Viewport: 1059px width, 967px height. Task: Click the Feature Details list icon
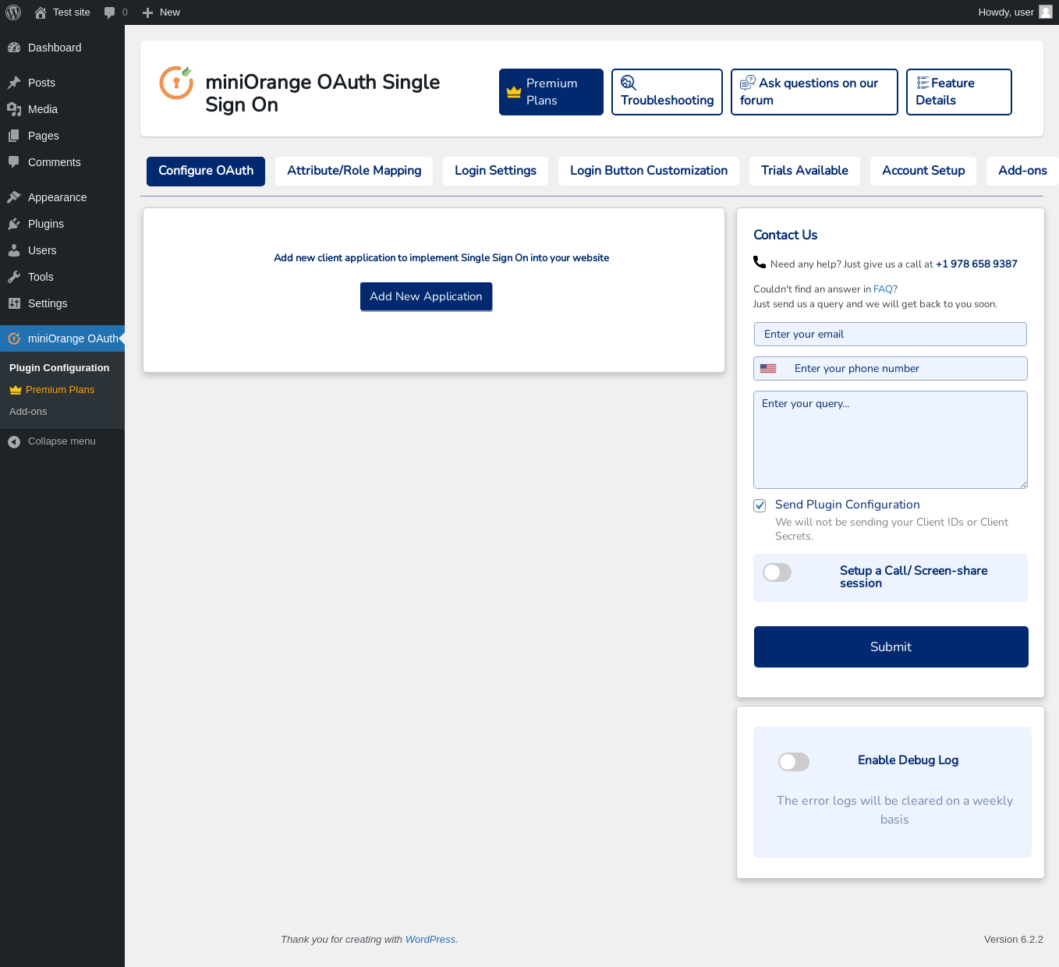point(923,83)
